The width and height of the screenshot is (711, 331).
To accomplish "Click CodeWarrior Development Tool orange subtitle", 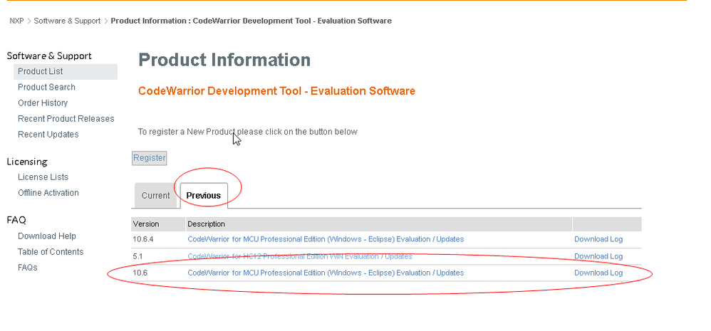I will [276, 91].
